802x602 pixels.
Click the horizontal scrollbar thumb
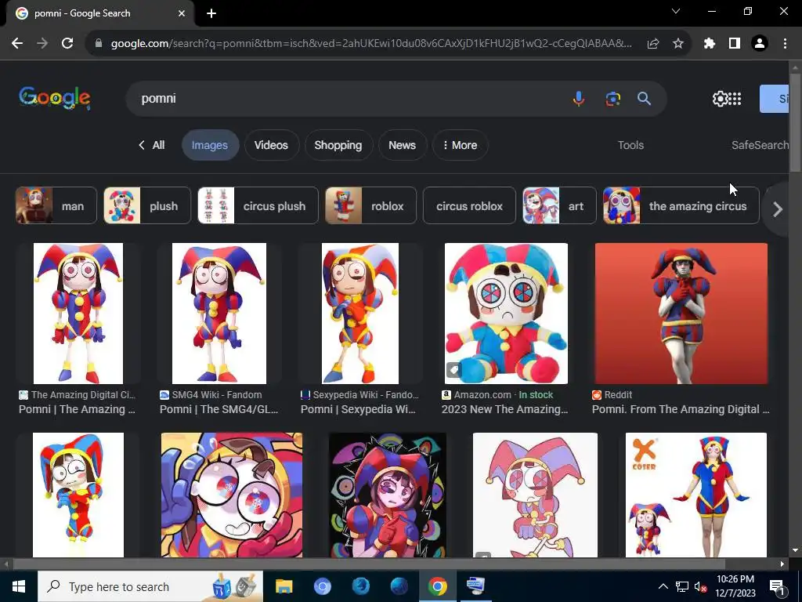pyautogui.click(x=370, y=564)
